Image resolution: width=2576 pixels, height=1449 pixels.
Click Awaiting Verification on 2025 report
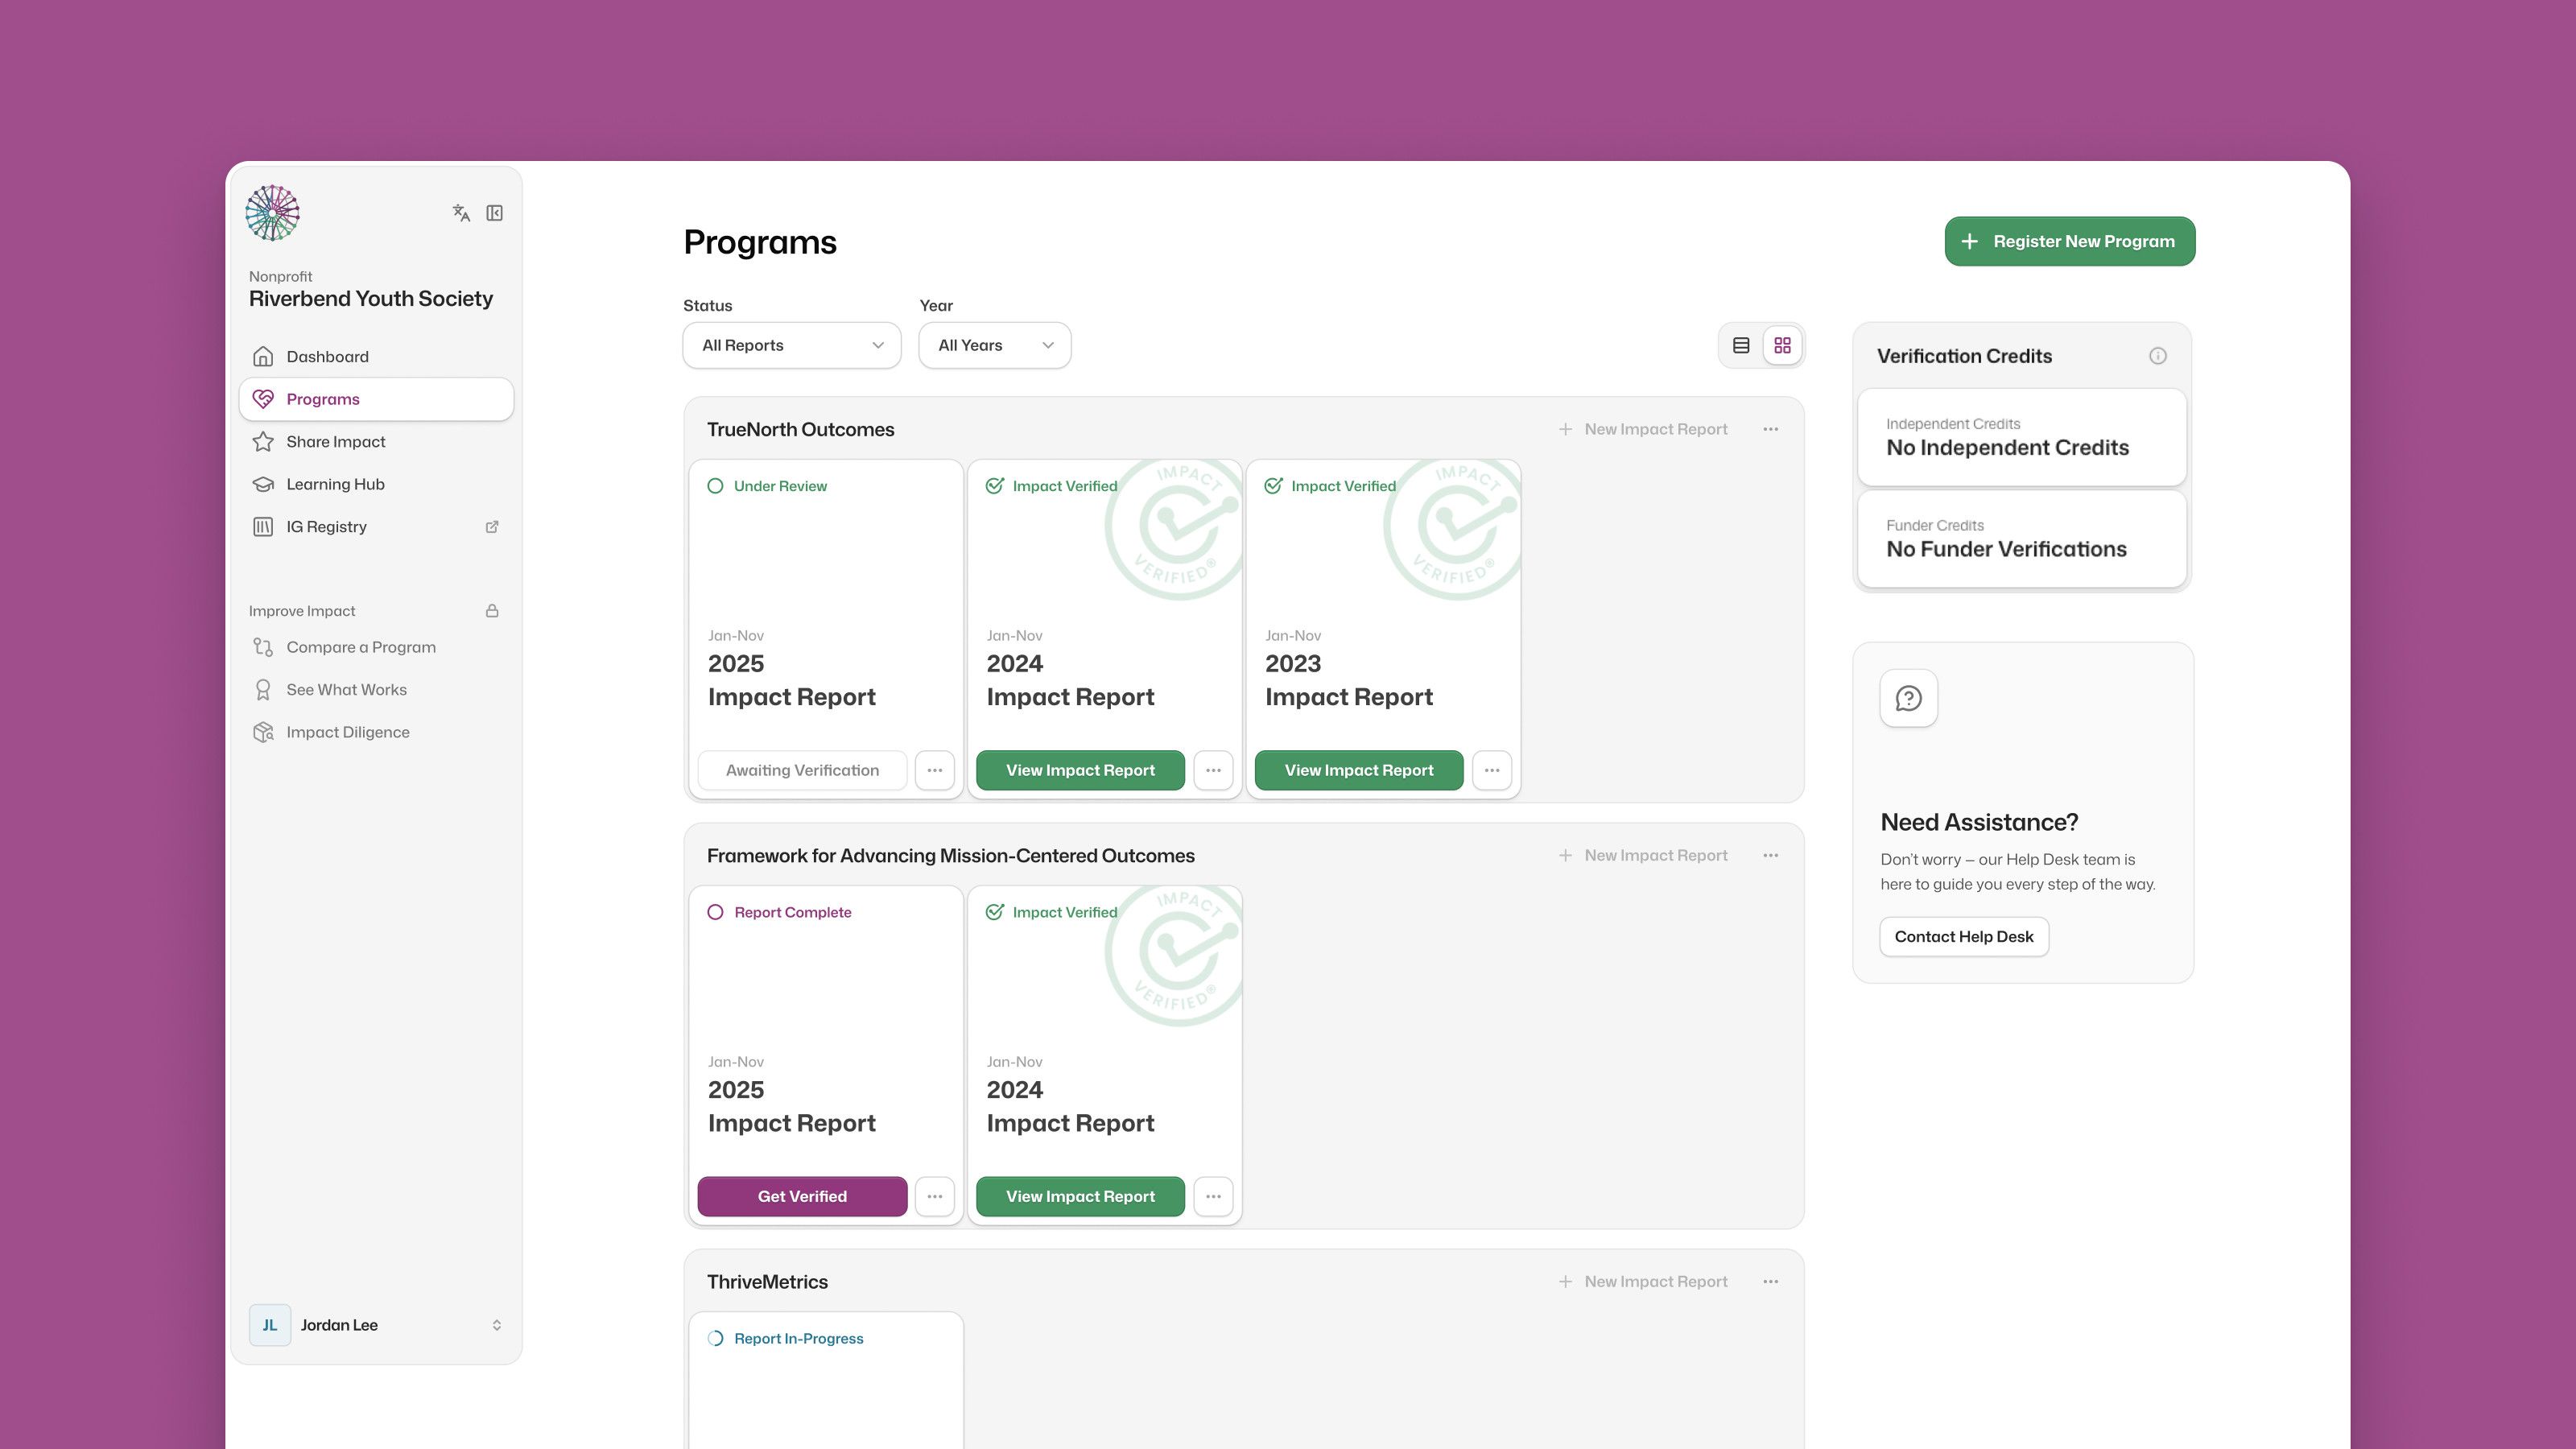pyautogui.click(x=802, y=770)
